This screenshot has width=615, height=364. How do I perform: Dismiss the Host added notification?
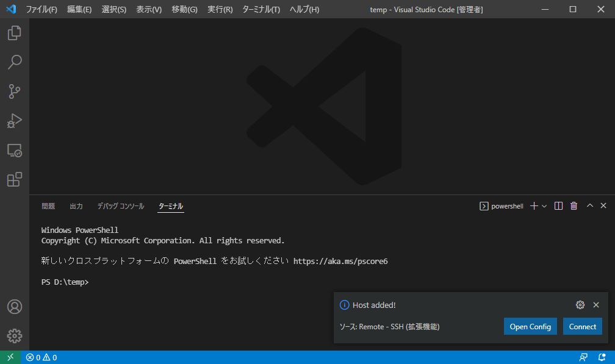click(596, 305)
